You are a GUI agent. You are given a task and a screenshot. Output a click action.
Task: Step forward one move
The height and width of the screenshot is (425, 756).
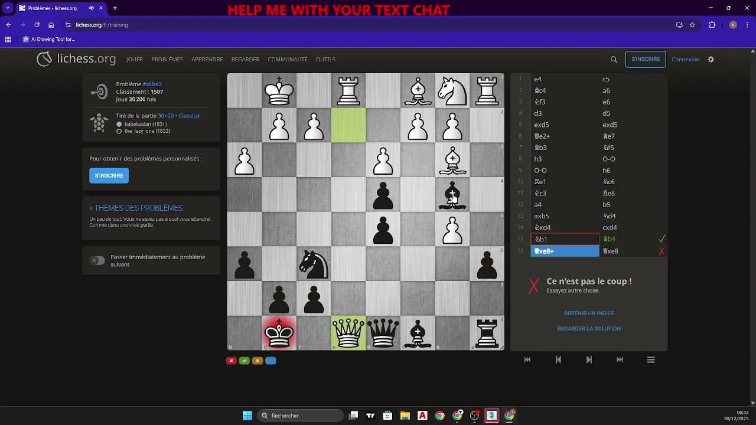click(589, 359)
